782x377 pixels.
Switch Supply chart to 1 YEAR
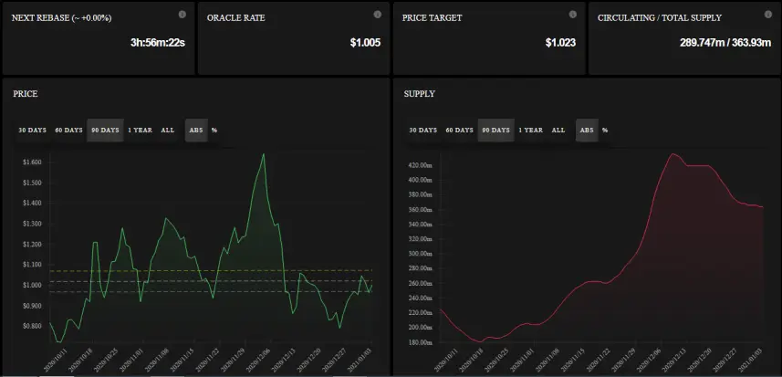pos(531,131)
